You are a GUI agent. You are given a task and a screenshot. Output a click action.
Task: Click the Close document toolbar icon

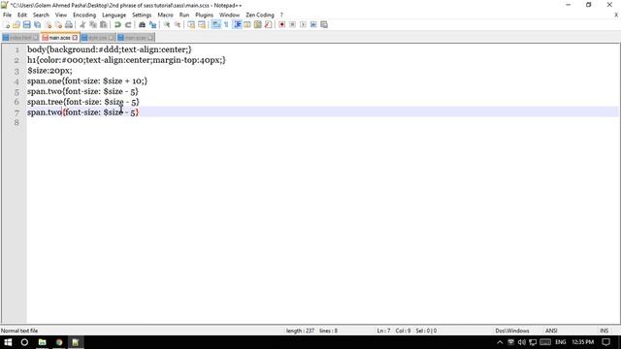coord(48,24)
